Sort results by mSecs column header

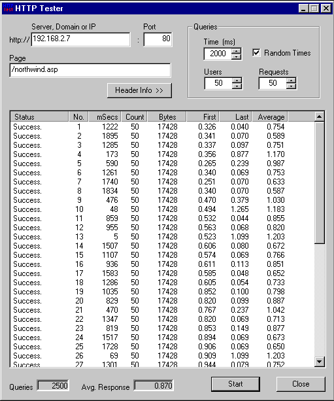tap(105, 117)
